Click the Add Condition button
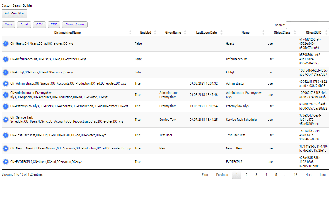331x202 pixels. click(x=14, y=14)
